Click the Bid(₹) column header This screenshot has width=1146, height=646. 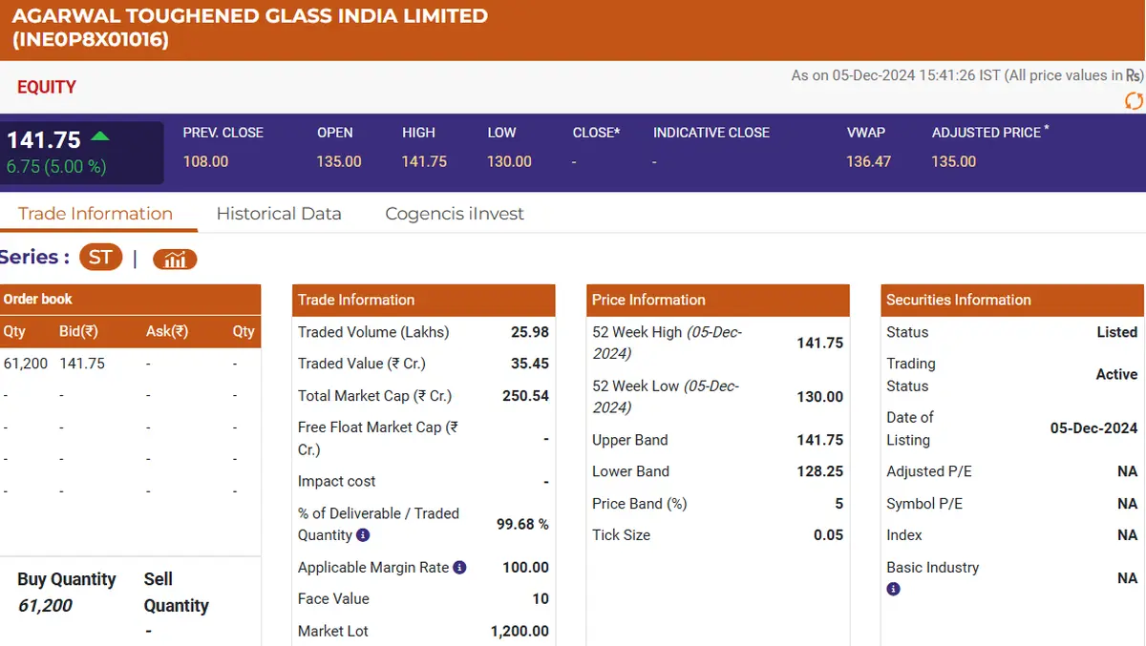pos(79,331)
